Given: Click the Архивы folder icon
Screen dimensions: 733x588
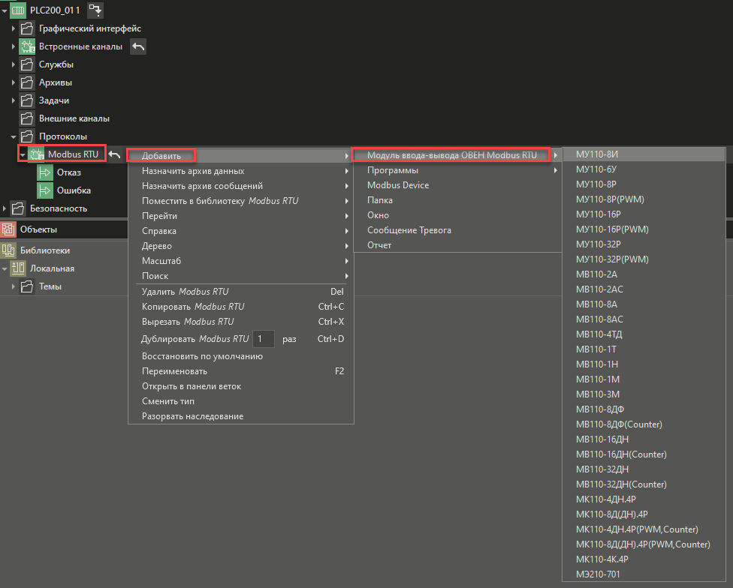Looking at the screenshot, I should coord(27,82).
